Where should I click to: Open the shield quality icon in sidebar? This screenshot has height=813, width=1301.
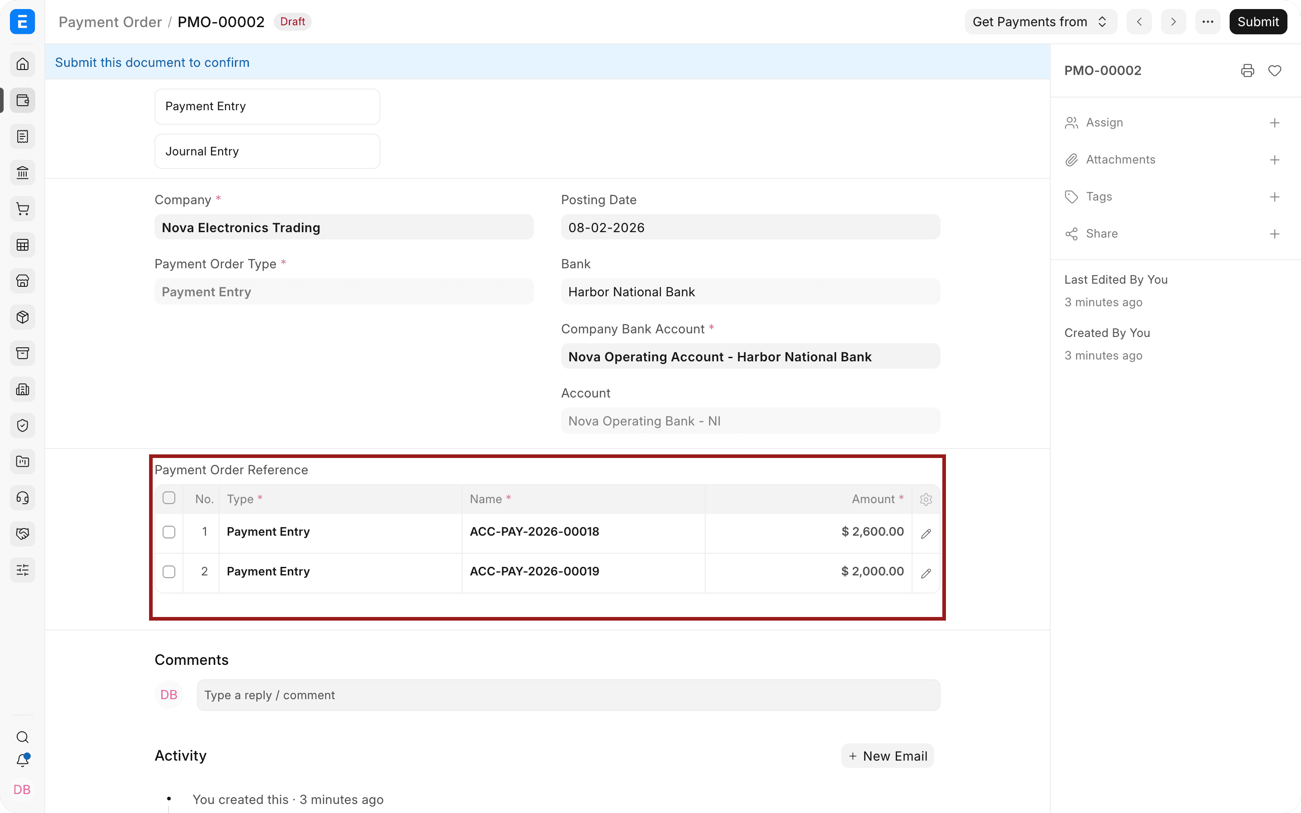[23, 425]
